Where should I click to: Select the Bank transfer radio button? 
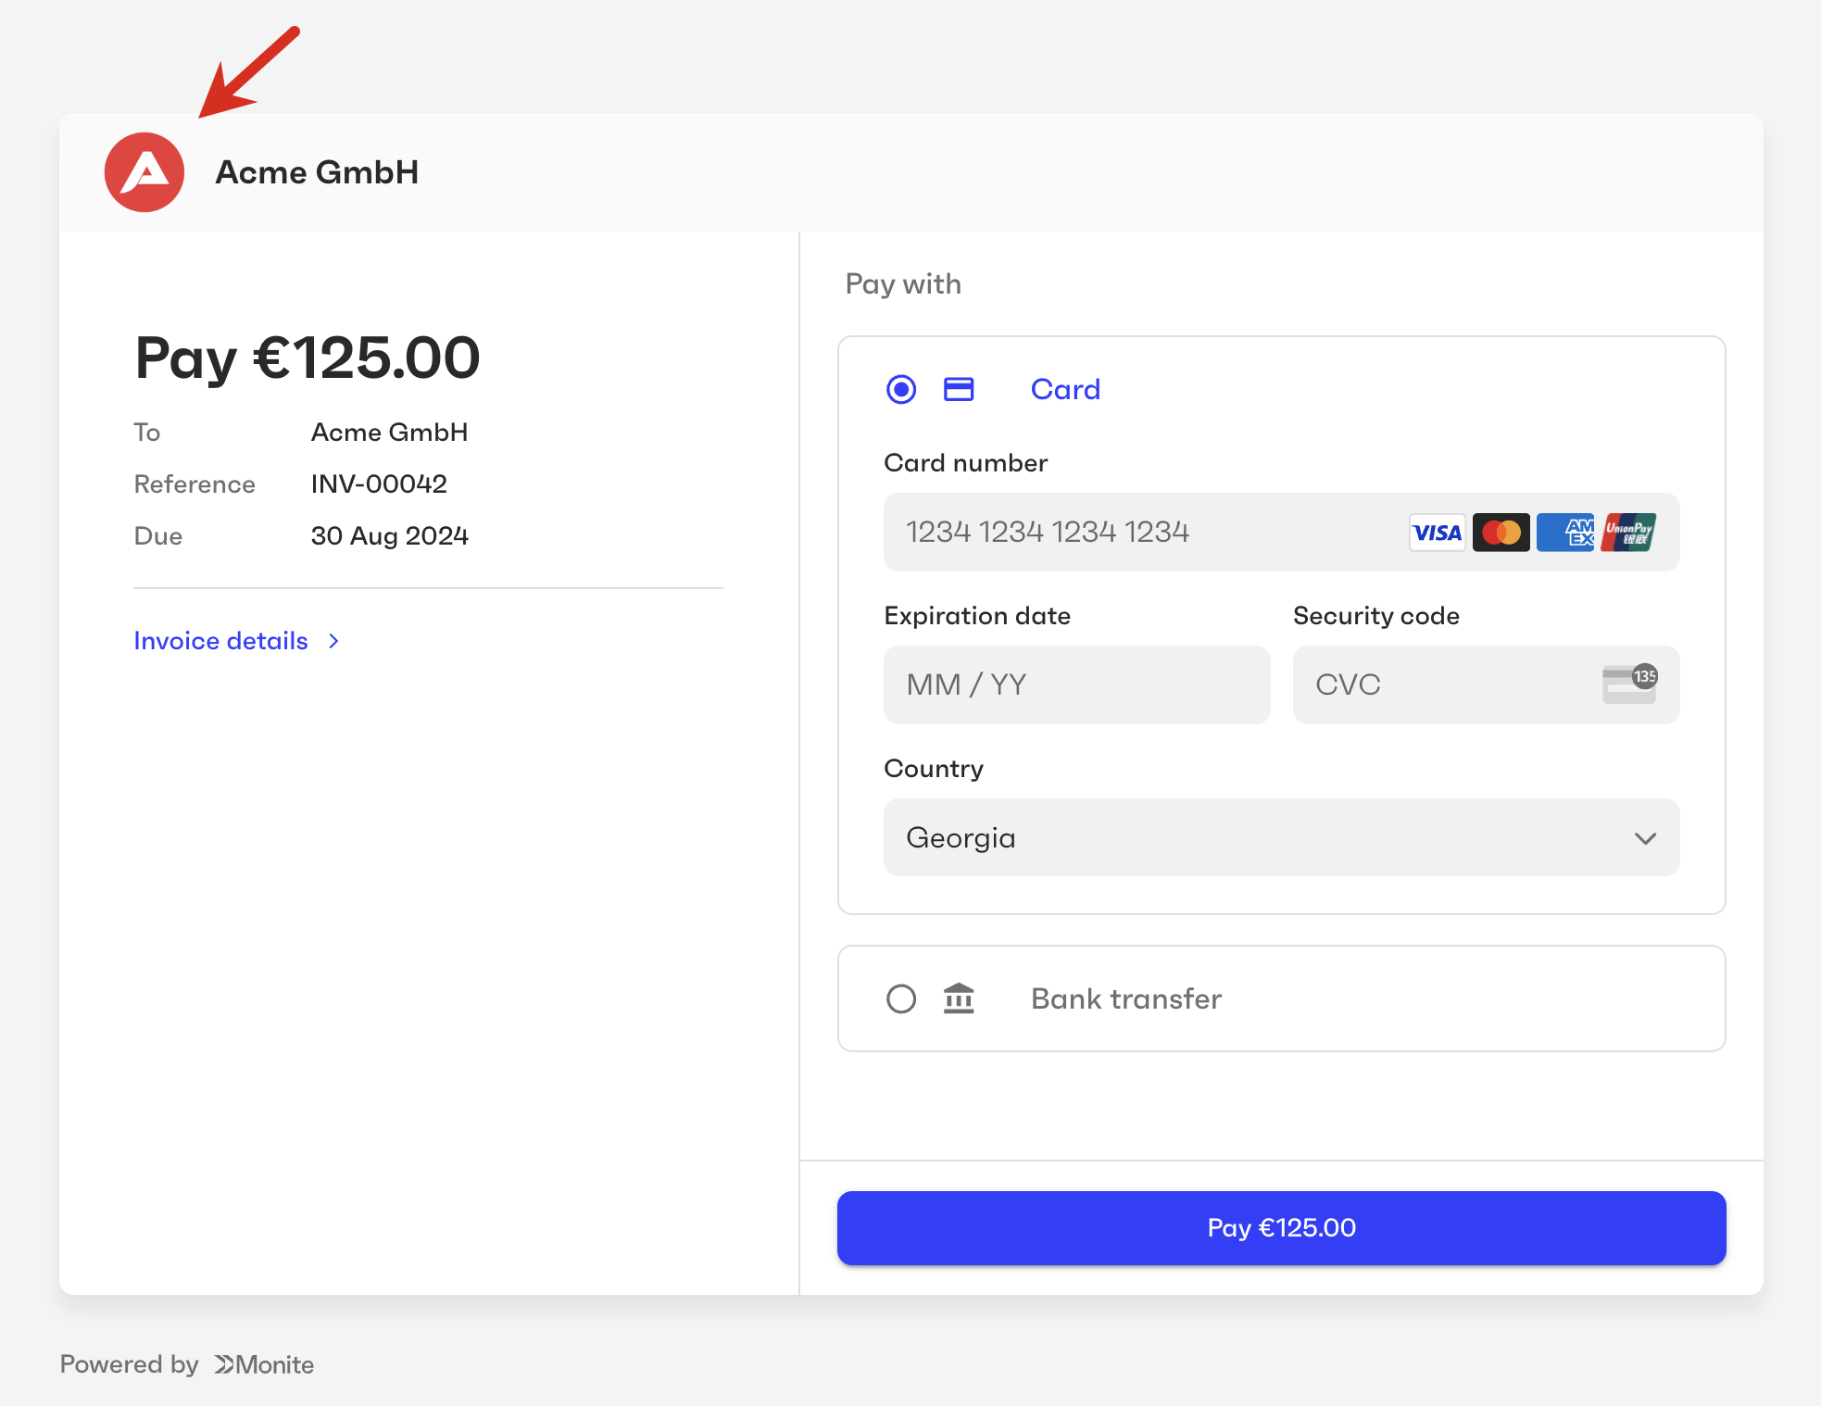(x=901, y=998)
